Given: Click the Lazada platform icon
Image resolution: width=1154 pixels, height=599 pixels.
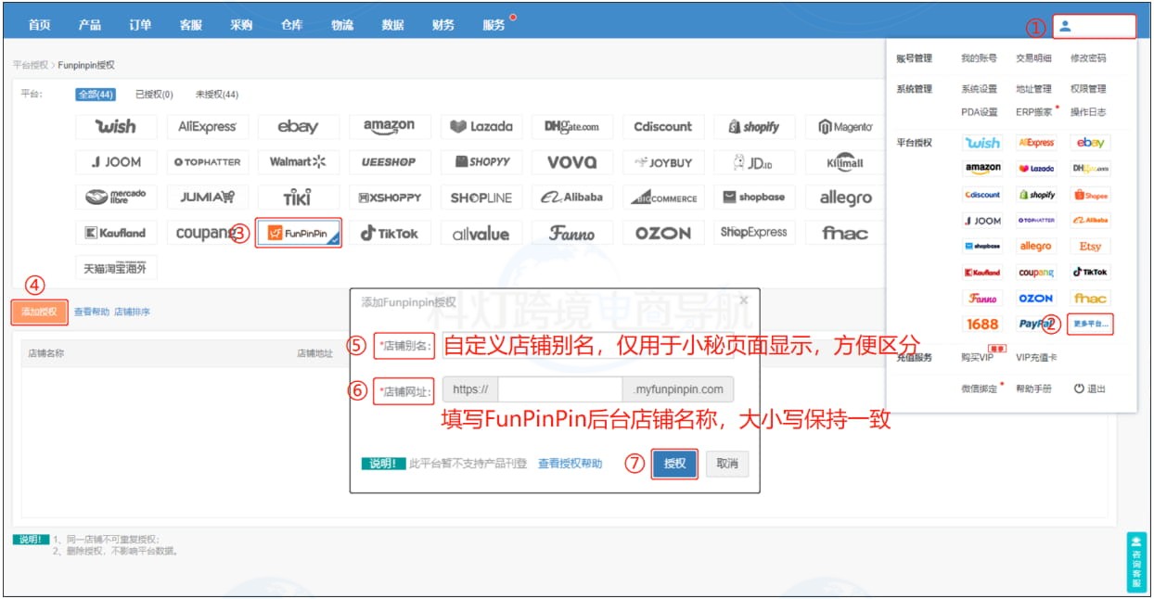Looking at the screenshot, I should (481, 126).
